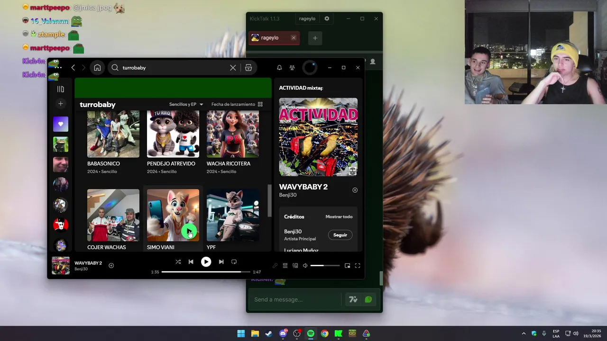Image resolution: width=607 pixels, height=341 pixels.
Task: Open taskbar clock showing 20:35
Action: pyautogui.click(x=592, y=333)
